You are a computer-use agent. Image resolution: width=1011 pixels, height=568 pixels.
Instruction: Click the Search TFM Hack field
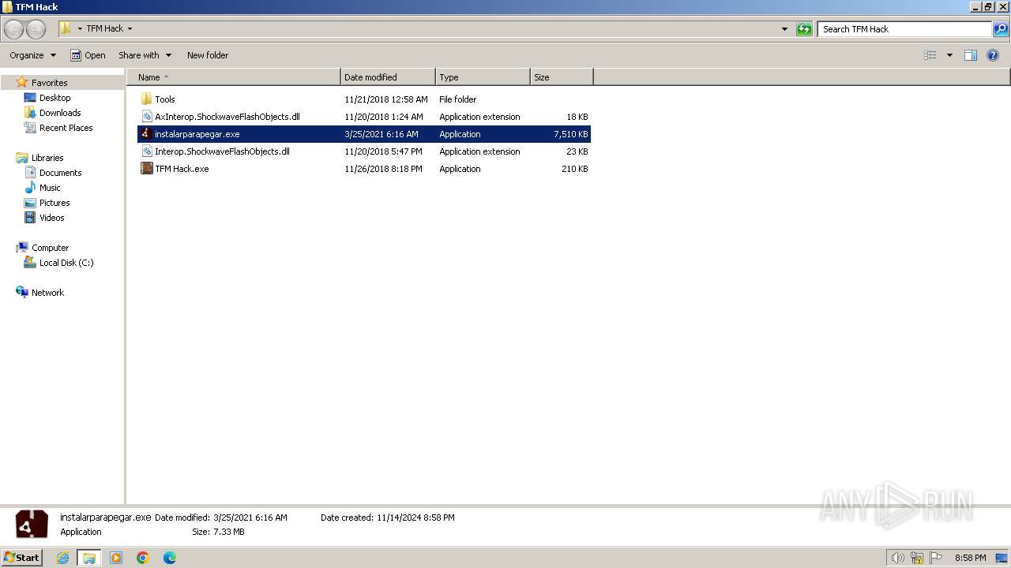(x=904, y=29)
